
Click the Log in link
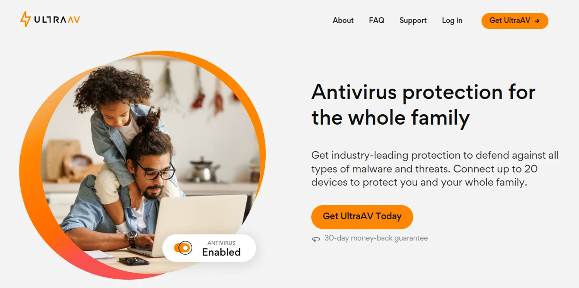pyautogui.click(x=452, y=21)
